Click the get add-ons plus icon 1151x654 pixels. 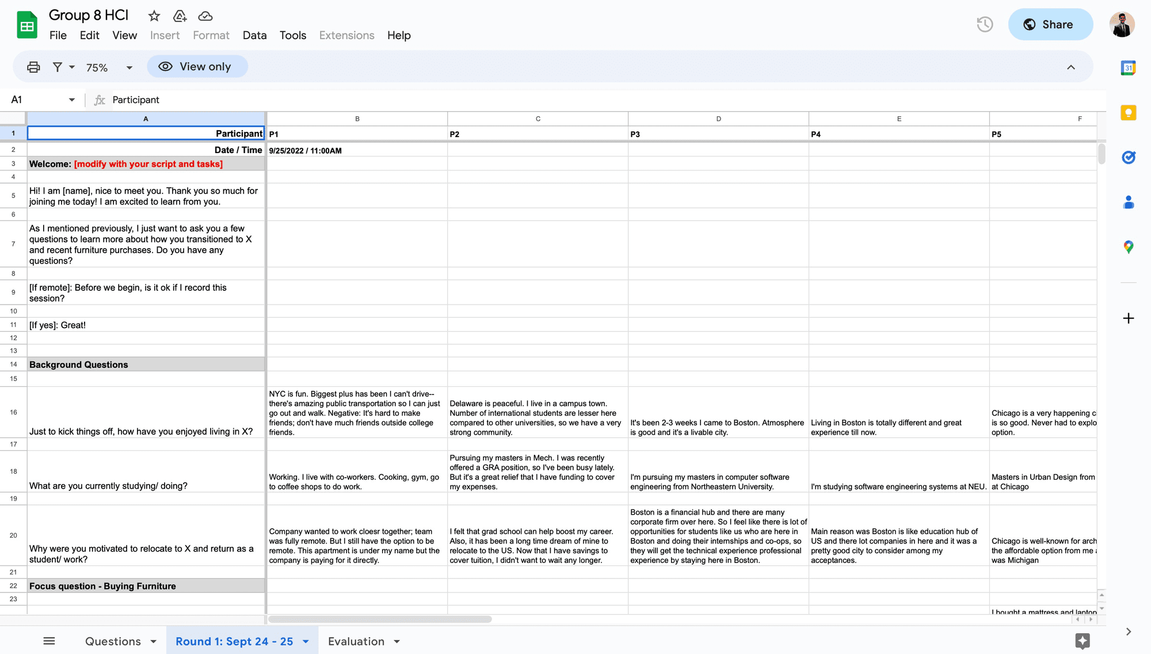tap(1128, 318)
